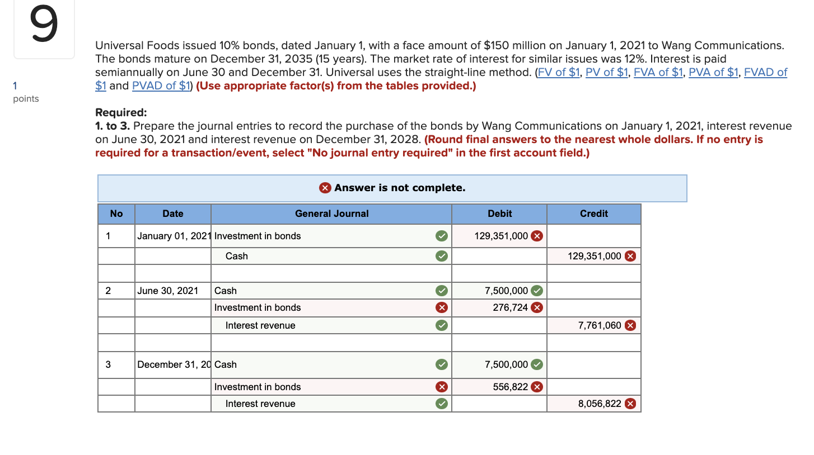The height and width of the screenshot is (455, 814).
Task: Click the red X next to the 129,351,000 debit
Action: click(x=537, y=236)
